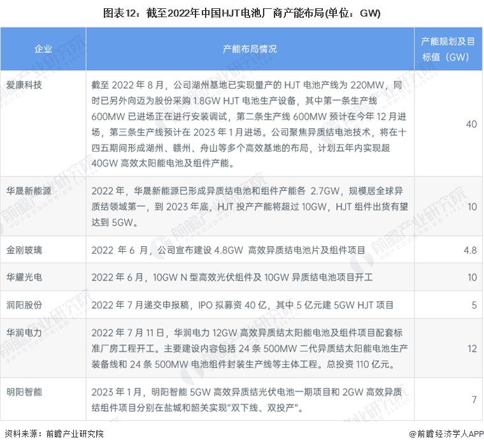Click the 华晟新能源 description mentioning 2.7GW

250,207
